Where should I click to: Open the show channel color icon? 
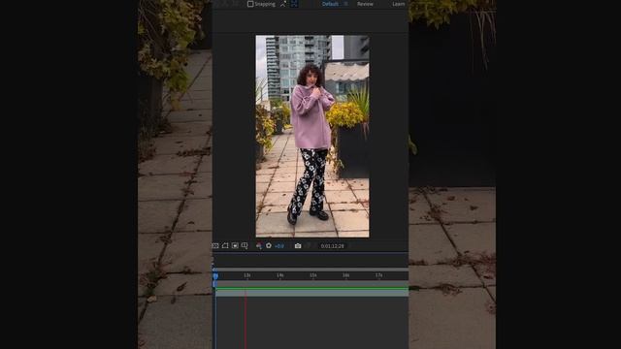coord(259,245)
